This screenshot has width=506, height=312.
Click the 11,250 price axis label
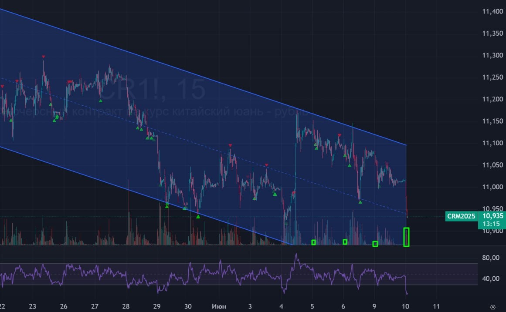[492, 77]
